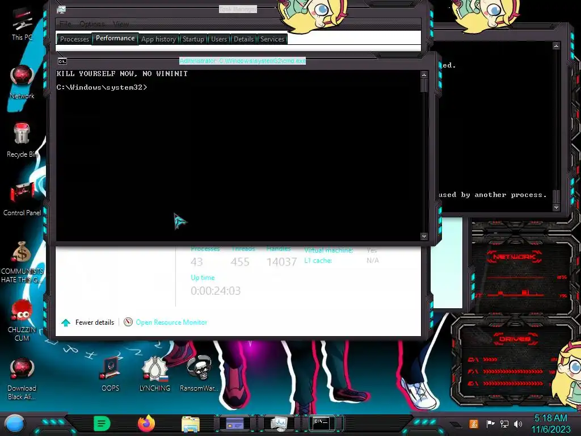The width and height of the screenshot is (581, 436).
Task: Click the DRIVES gadget header
Action: (x=514, y=338)
